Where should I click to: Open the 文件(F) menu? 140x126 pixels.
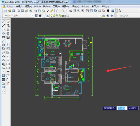[10, 6]
